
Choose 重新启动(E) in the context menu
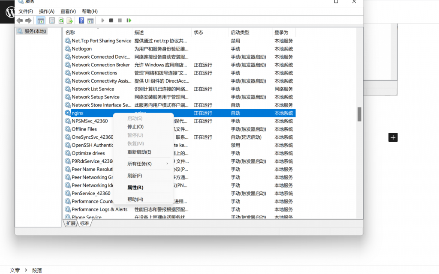click(x=139, y=152)
